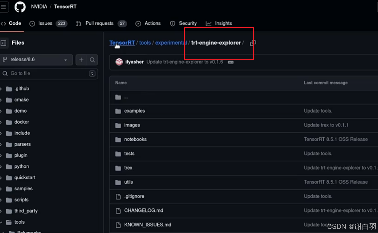Open the KNOWN_ISSUES.md file
Viewport: 378px width, 233px height.
pos(148,225)
